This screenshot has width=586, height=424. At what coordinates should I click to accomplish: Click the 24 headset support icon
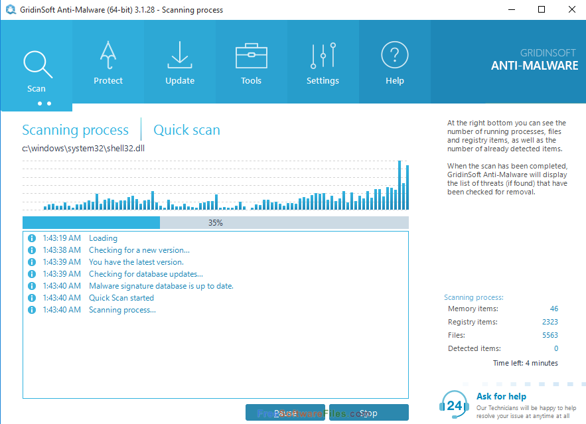click(455, 405)
